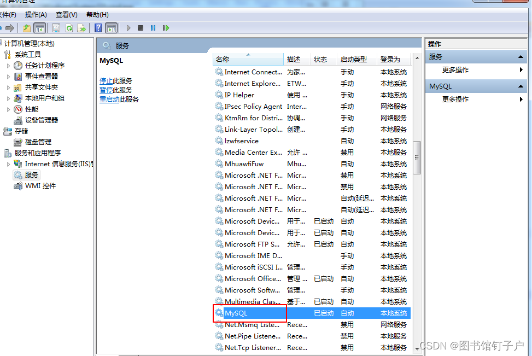Viewport: 532px width, 356px height.
Task: Open 设备管理器 in the tree
Action: (x=42, y=120)
